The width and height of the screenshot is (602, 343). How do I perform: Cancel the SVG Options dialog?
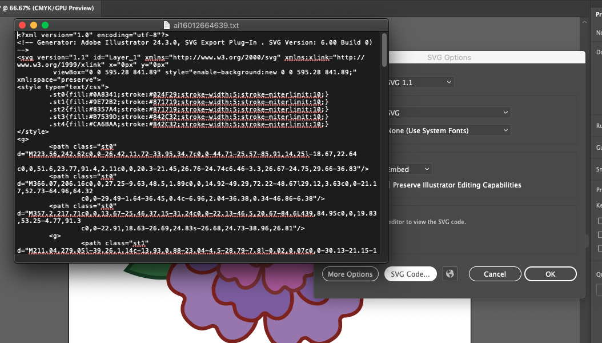tap(495, 274)
